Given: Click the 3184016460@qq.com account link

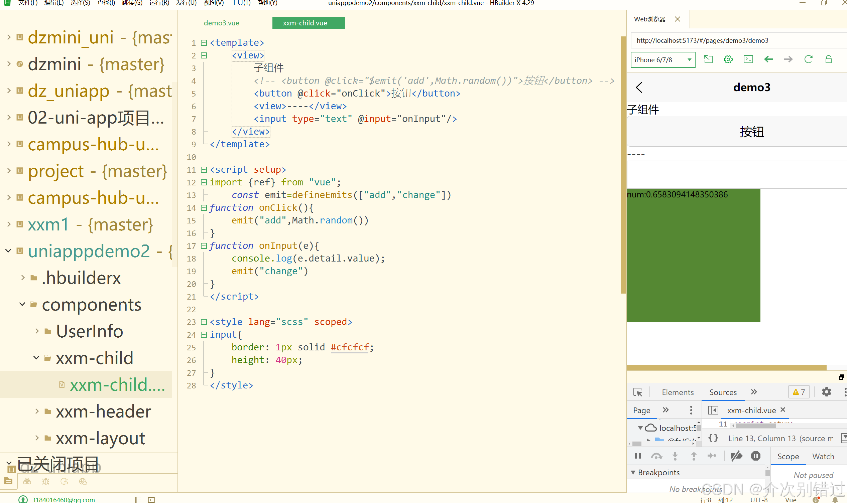Looking at the screenshot, I should 63,499.
